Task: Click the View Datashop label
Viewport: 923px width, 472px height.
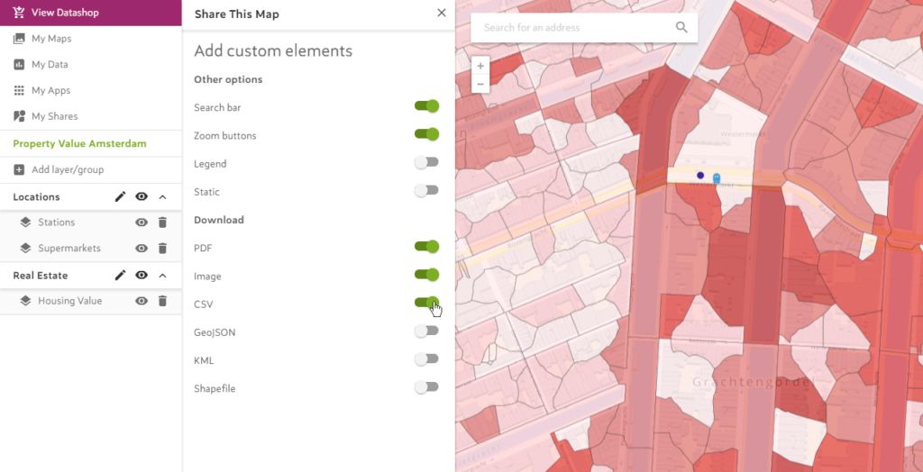Action: point(65,13)
